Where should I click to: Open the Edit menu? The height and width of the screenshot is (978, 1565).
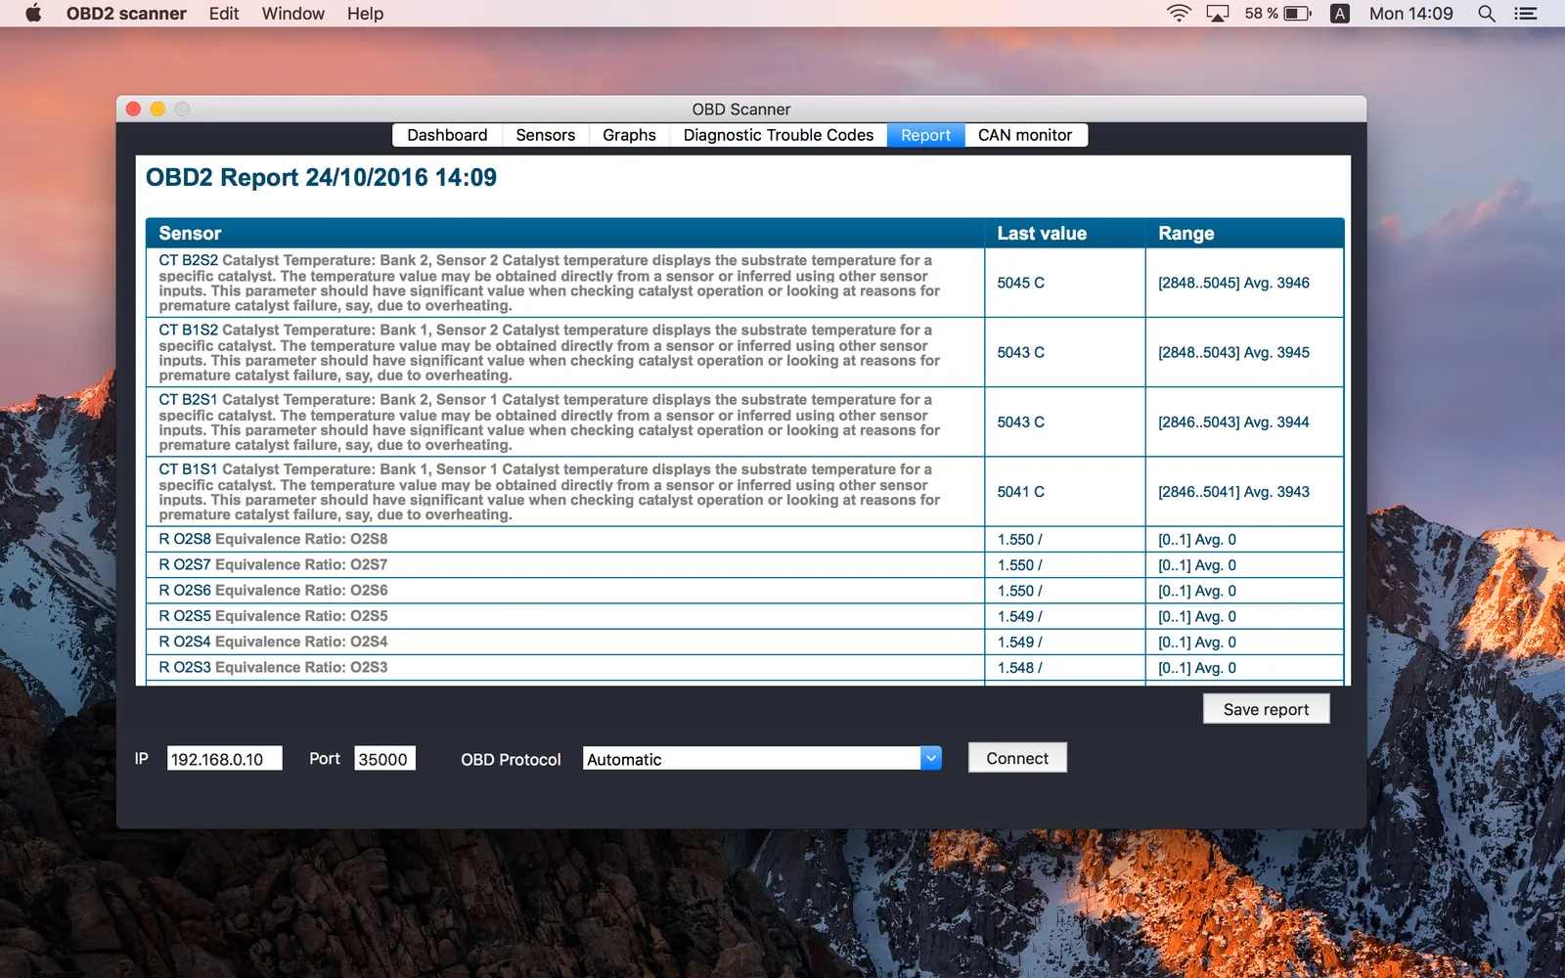click(x=224, y=14)
